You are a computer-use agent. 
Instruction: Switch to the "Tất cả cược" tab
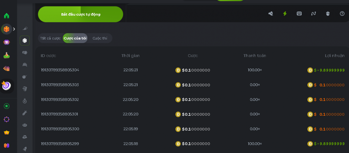[50, 38]
